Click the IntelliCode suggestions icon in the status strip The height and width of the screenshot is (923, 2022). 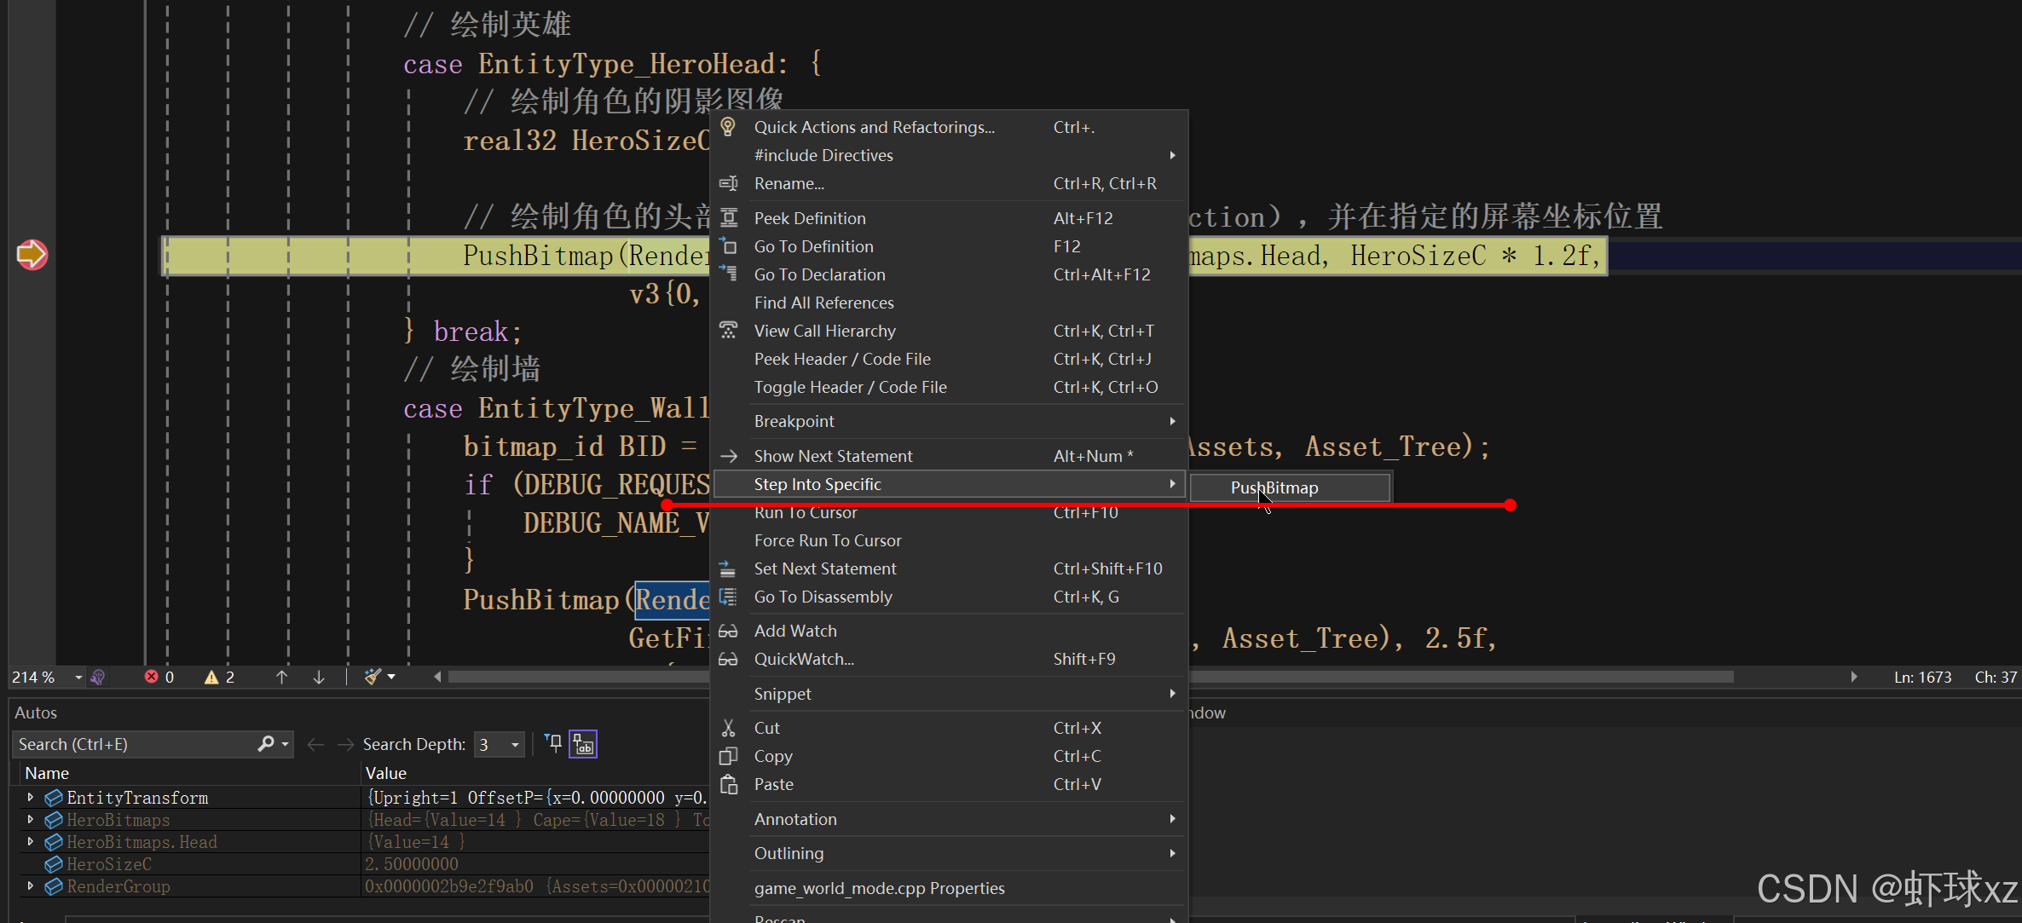coord(98,677)
